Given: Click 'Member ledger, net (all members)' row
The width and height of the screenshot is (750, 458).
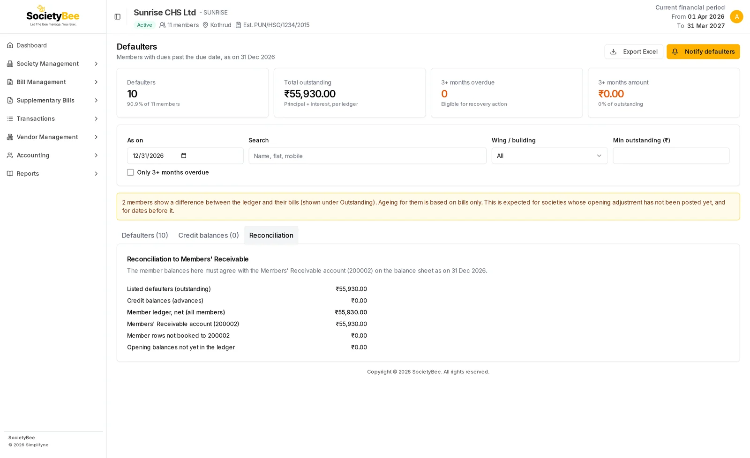Looking at the screenshot, I should (x=247, y=312).
